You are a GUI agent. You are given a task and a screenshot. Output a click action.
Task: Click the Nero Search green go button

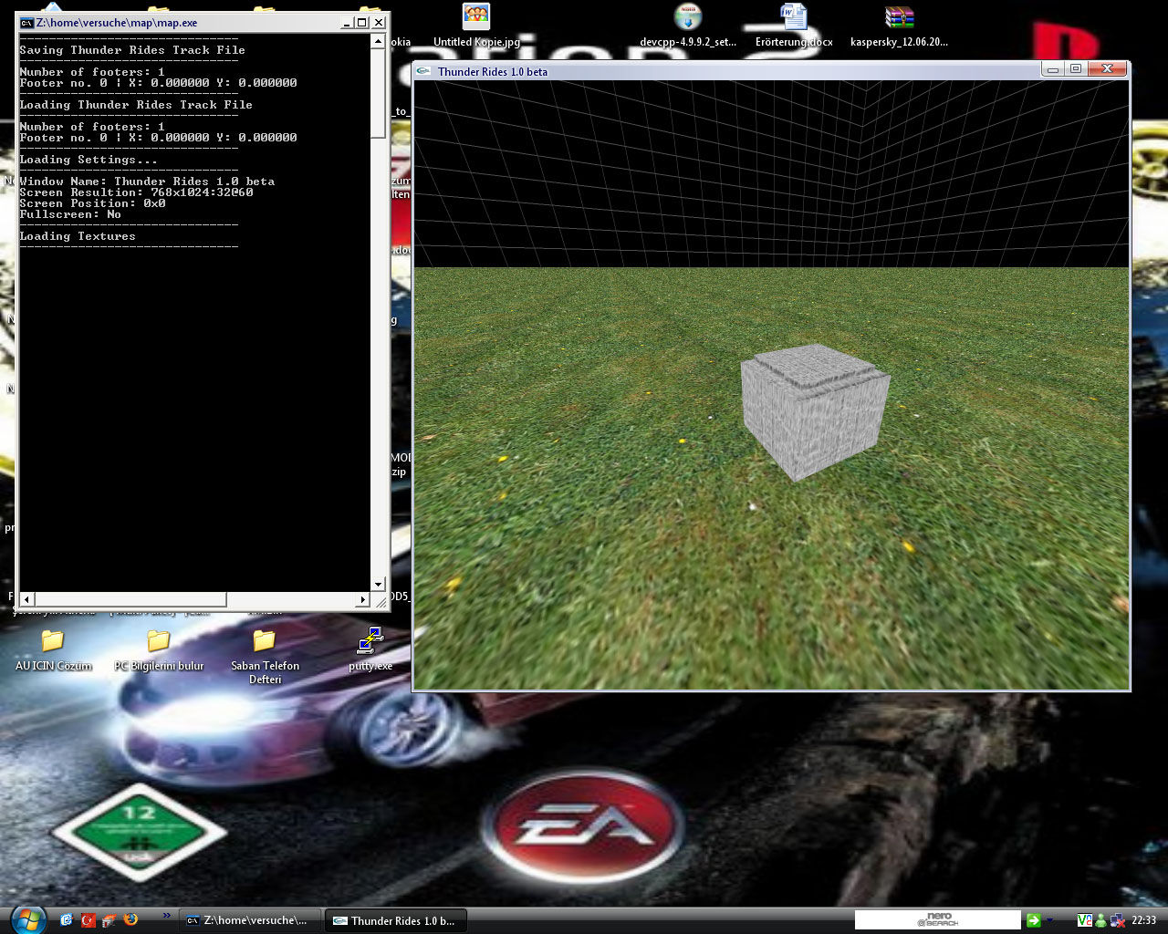click(1034, 920)
